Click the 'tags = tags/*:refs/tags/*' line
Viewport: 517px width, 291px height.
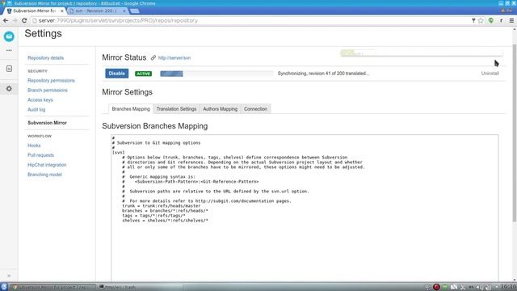click(x=153, y=216)
